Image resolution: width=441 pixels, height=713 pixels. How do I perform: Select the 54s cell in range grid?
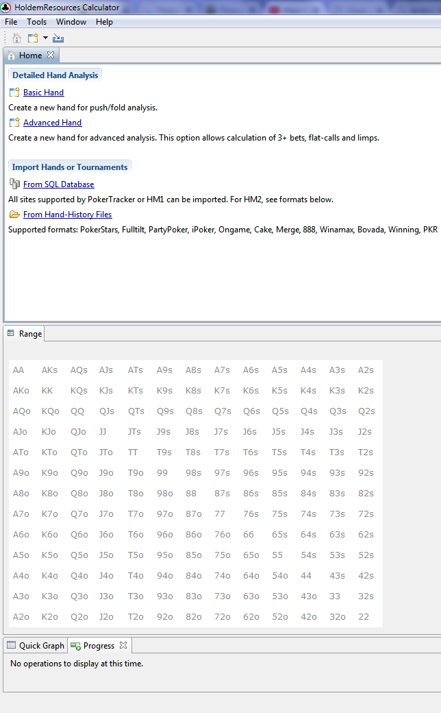coord(308,555)
